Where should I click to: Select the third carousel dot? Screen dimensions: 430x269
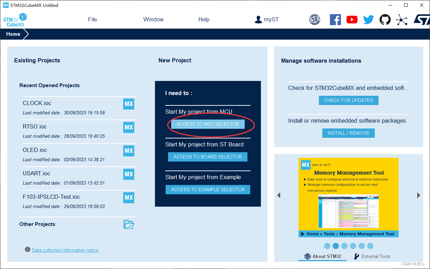tap(344, 246)
